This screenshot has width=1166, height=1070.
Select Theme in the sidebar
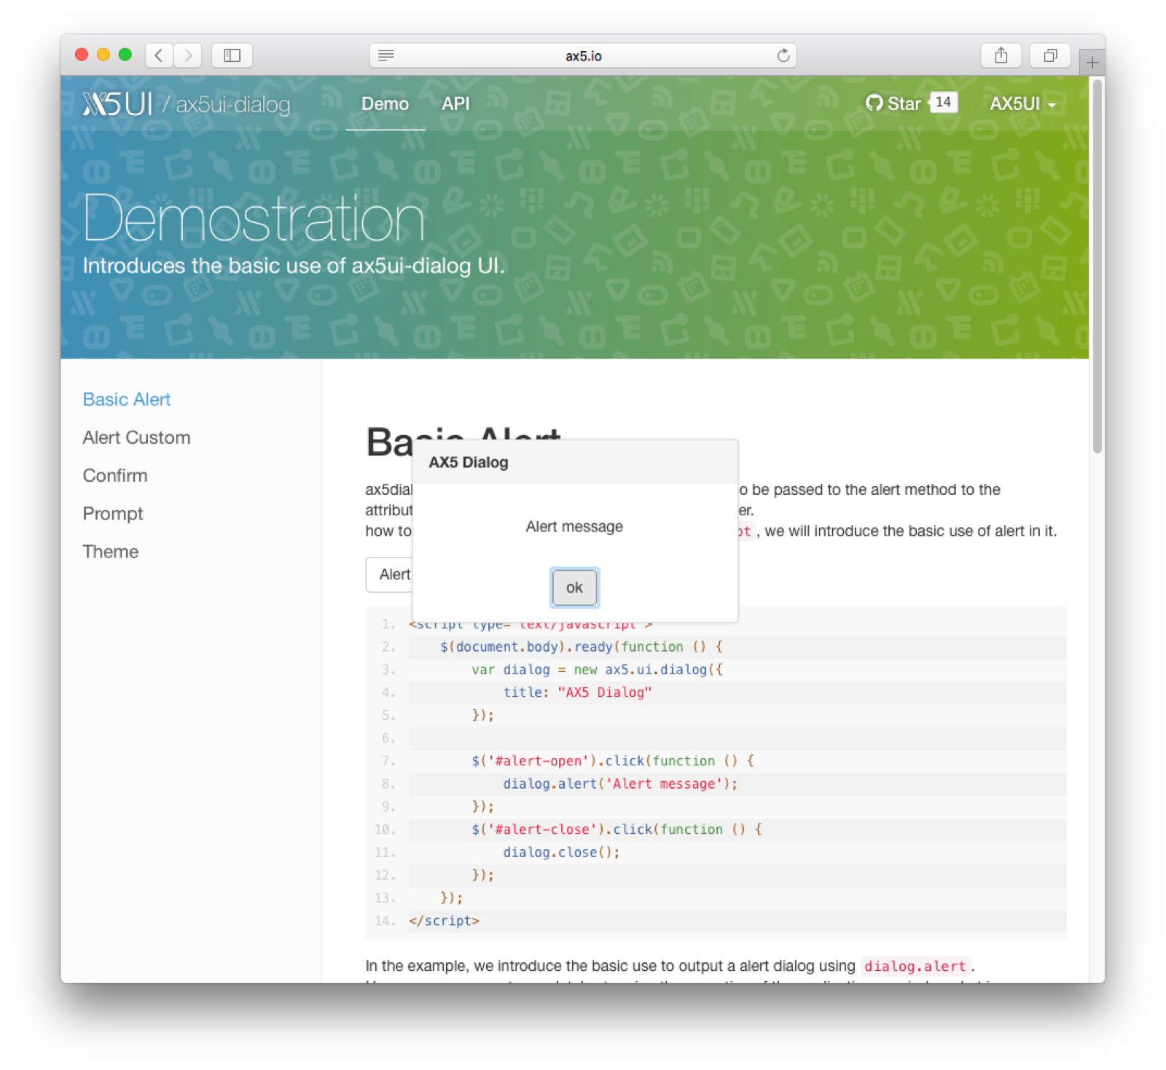click(111, 551)
